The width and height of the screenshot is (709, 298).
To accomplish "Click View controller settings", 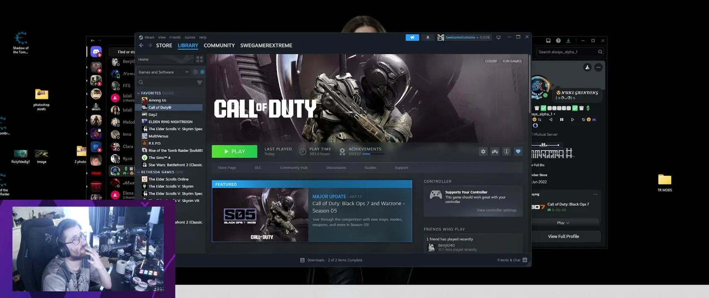I will [x=497, y=210].
